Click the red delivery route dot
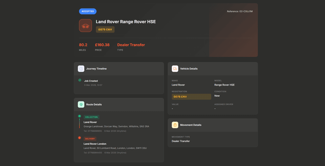 [80, 138]
